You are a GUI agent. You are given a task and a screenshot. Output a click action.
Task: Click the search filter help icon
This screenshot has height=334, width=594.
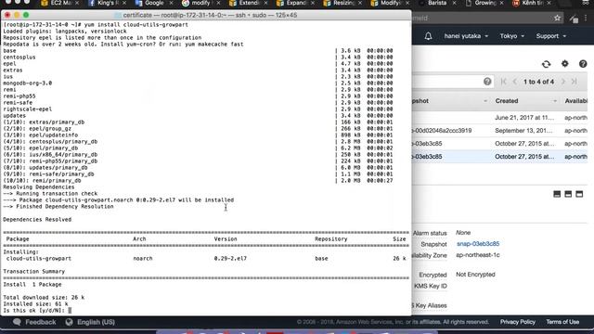click(487, 82)
